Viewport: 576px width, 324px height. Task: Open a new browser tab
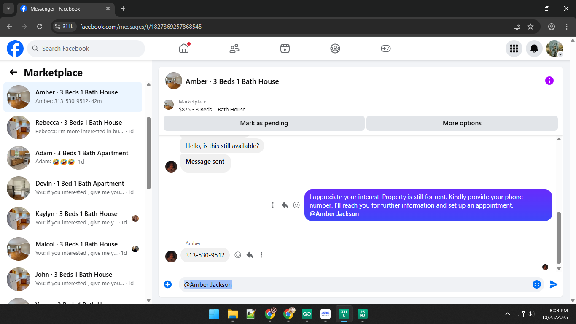coord(123,8)
